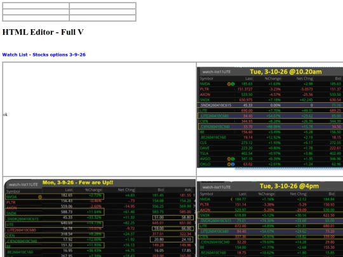
Task: Click the orange icon beside NVDA in the Mon 3-9-26 list
Action: [x=40, y=197]
